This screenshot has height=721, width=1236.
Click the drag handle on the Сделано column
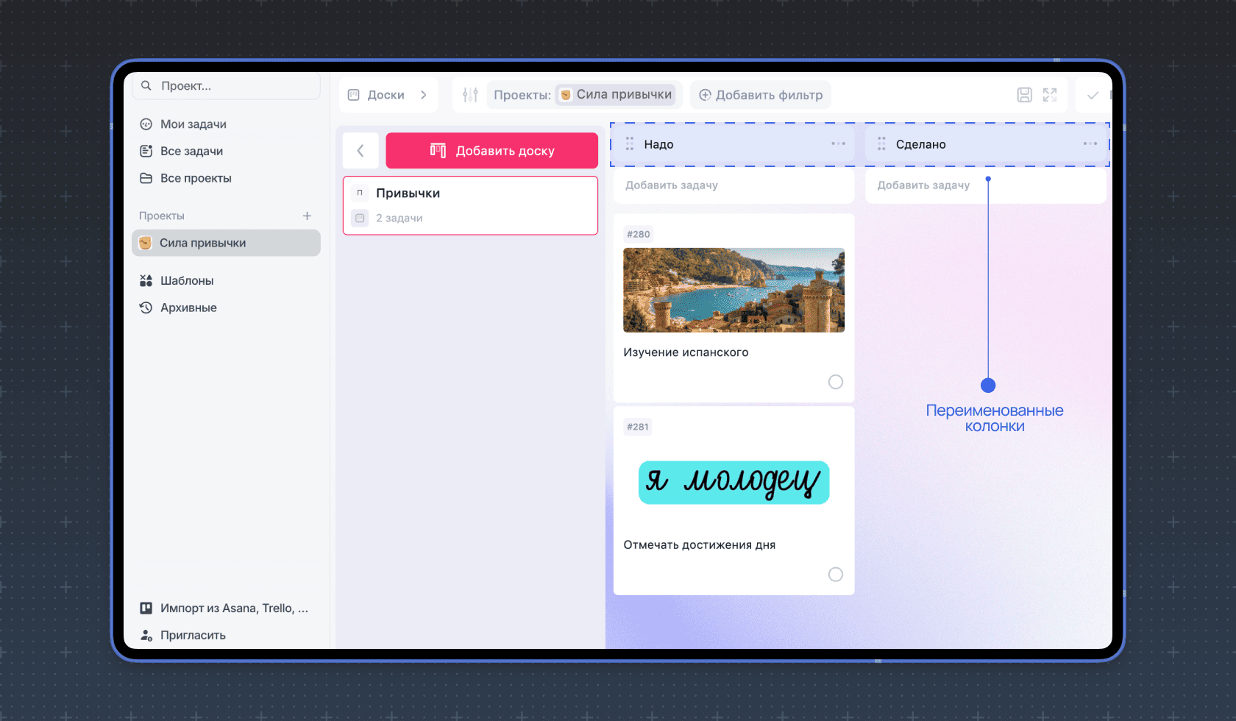click(x=881, y=144)
